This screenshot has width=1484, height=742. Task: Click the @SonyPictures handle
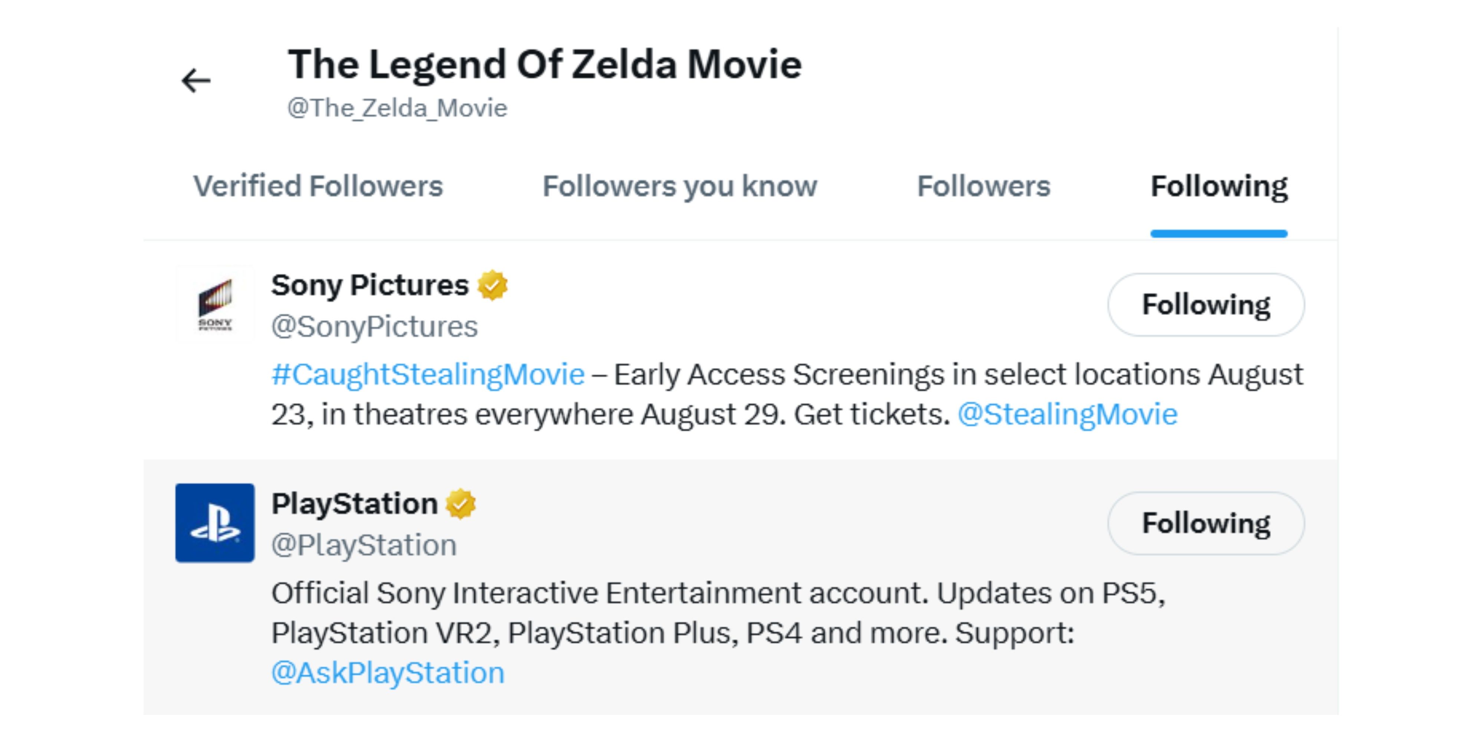tap(374, 326)
